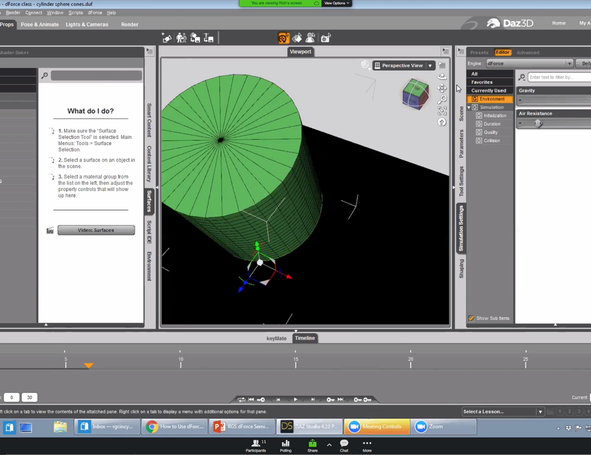Open the dForce menu in the menu bar

[95, 12]
